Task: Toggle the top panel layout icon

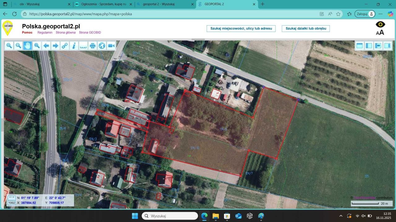Action: (359, 46)
